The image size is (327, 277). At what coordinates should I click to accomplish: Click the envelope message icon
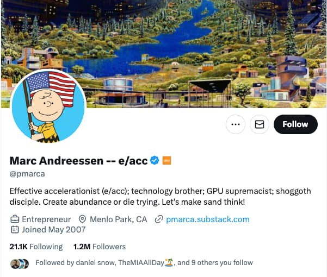coord(260,124)
